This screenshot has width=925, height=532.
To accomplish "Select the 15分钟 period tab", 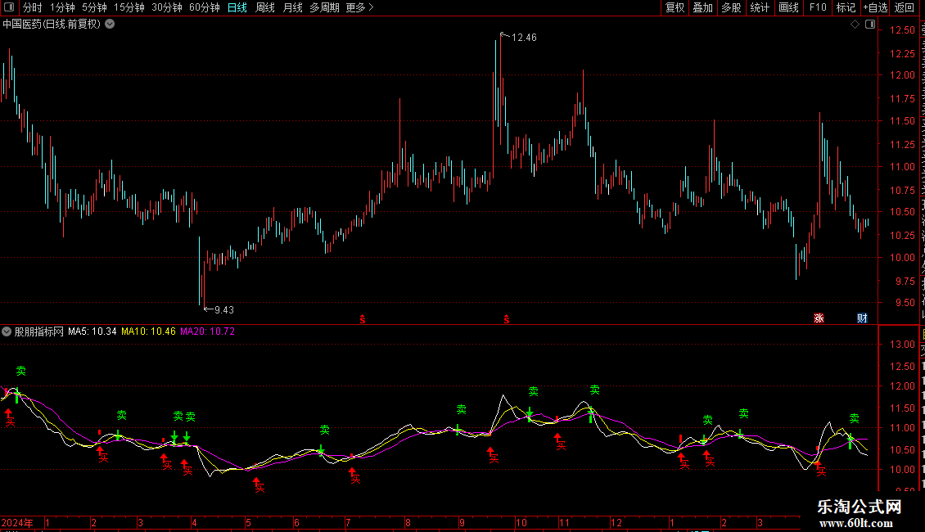I will pyautogui.click(x=129, y=7).
